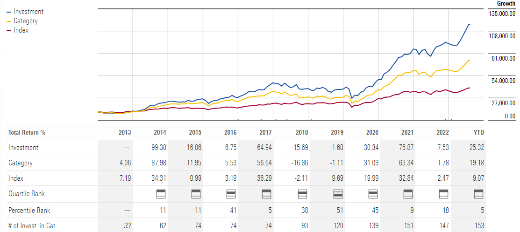The image size is (520, 232).
Task: Click the Total Return % table heading
Action: (27, 132)
